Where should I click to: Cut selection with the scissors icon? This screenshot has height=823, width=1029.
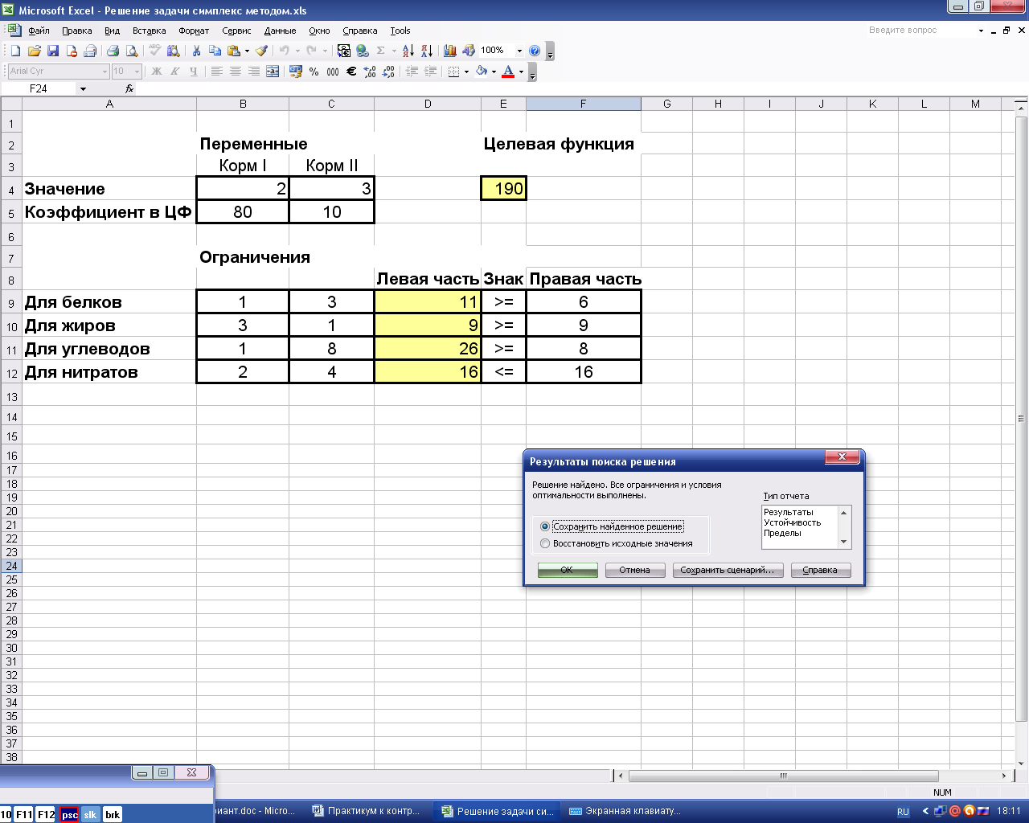(196, 51)
